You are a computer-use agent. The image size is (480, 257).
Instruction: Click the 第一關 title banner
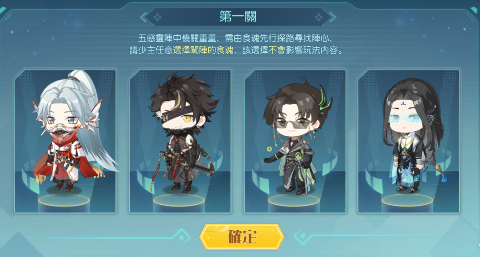tap(238, 17)
